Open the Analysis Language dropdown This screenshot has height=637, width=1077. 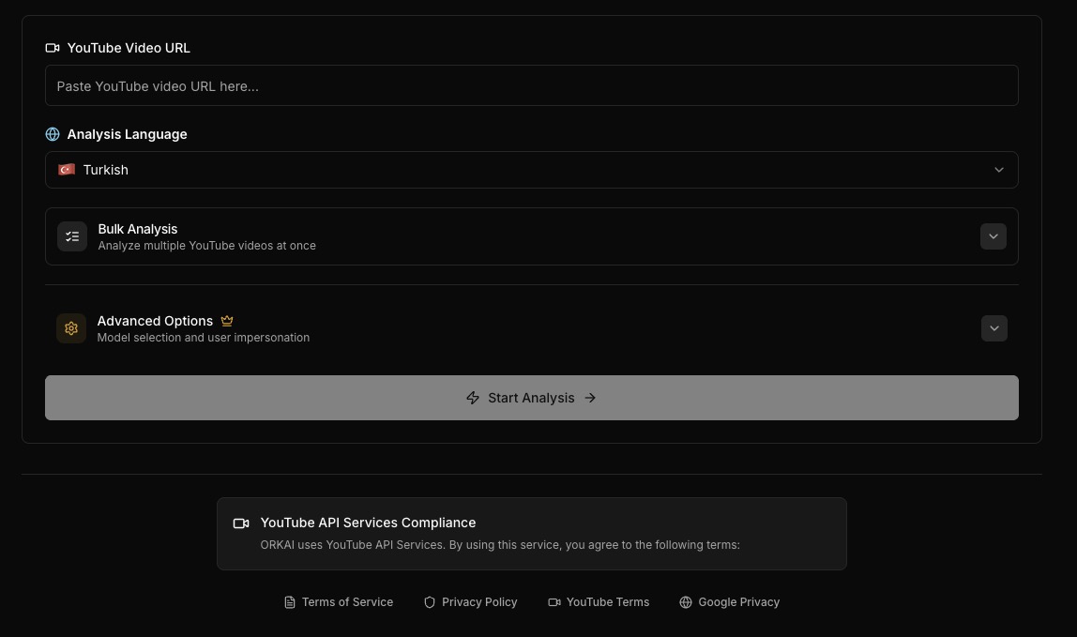point(531,170)
